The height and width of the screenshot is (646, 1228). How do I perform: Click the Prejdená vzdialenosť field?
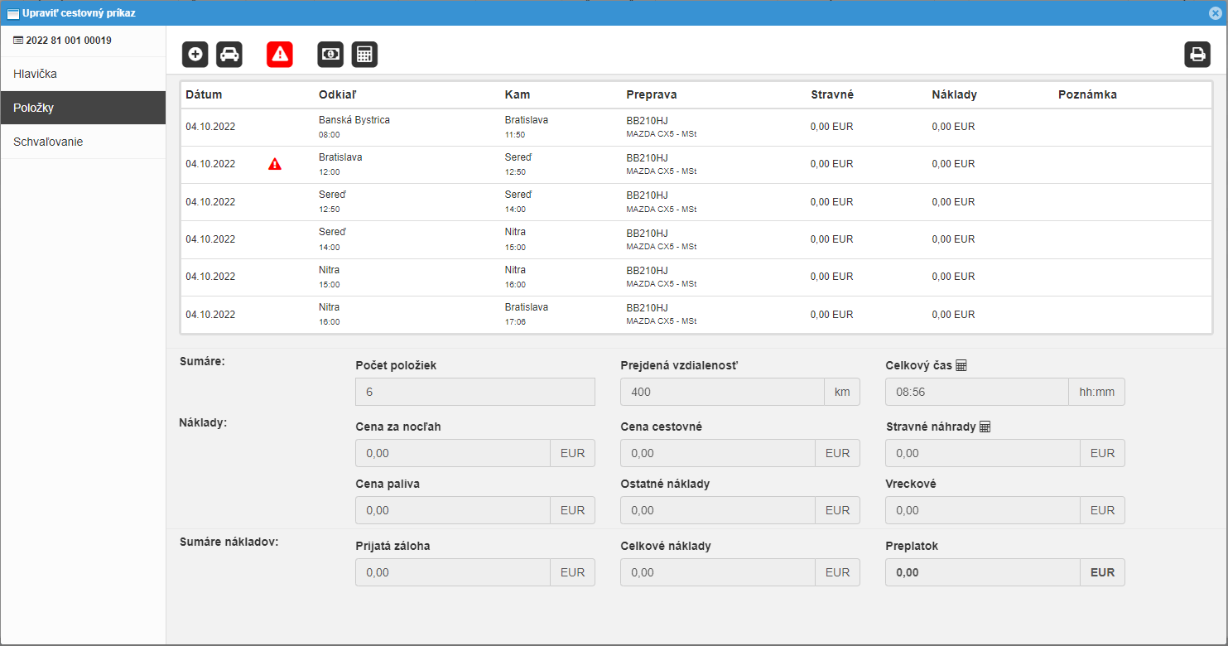722,392
